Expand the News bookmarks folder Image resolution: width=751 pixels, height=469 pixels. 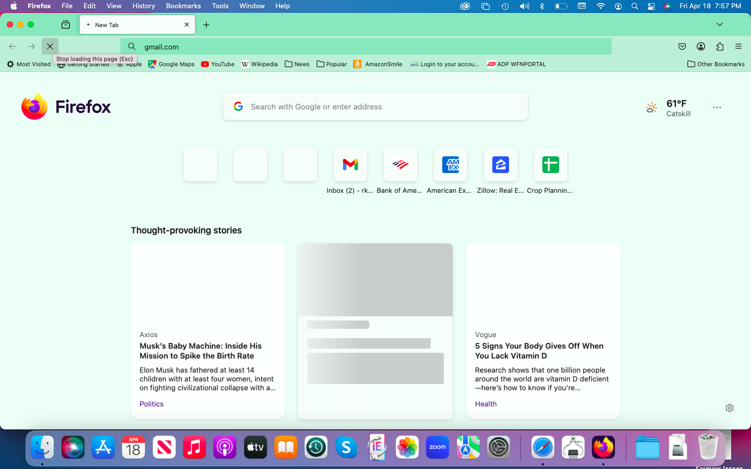[x=297, y=64]
